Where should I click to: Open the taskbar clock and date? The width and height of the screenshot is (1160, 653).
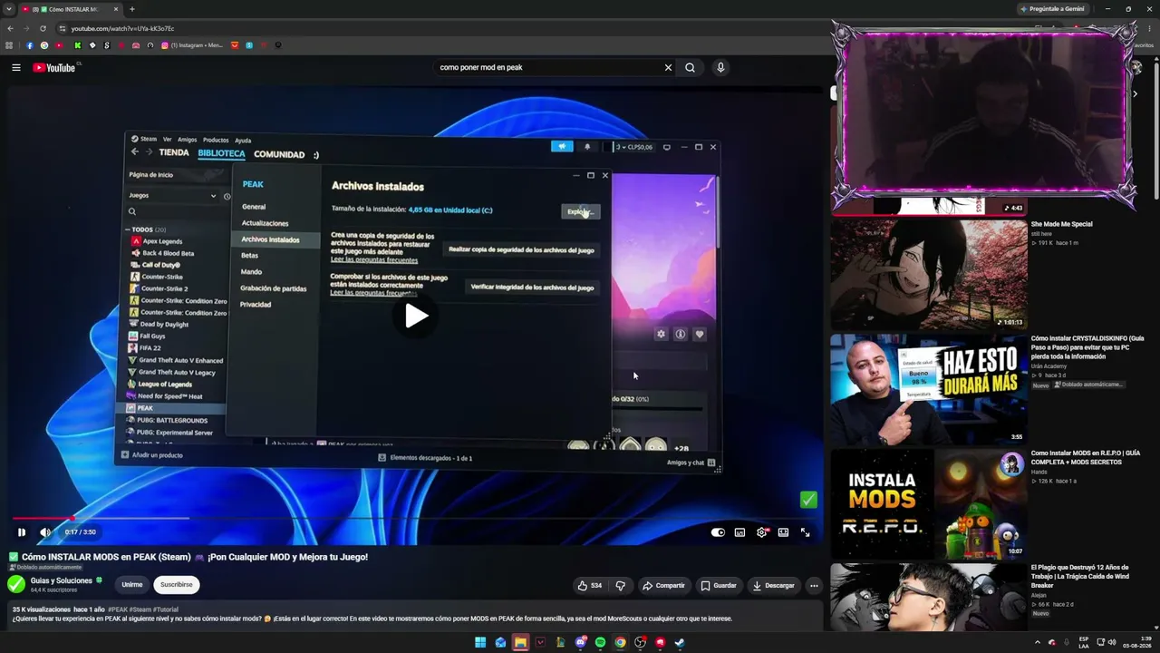pos(1136,643)
